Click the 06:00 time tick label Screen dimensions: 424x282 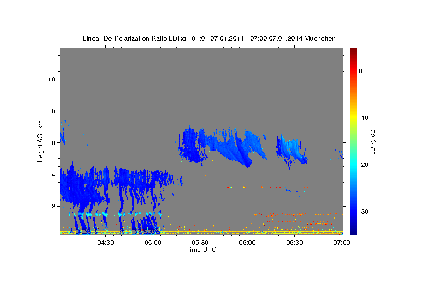coord(247,243)
